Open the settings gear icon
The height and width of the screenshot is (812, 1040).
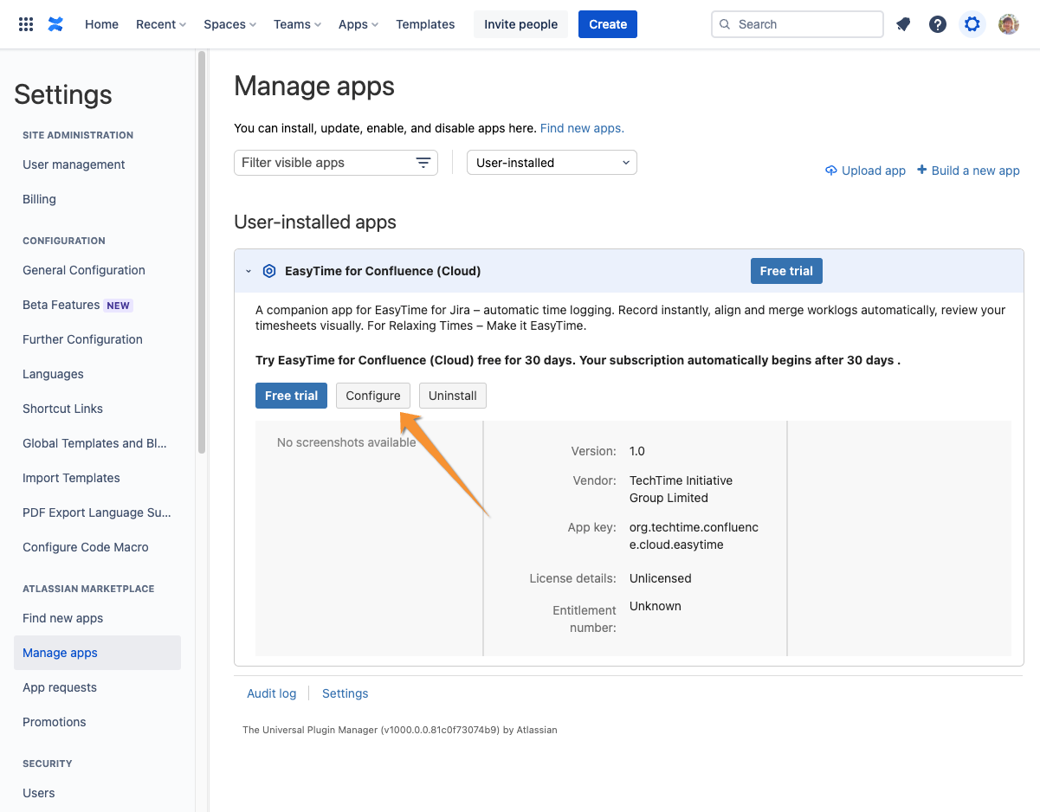click(x=972, y=24)
